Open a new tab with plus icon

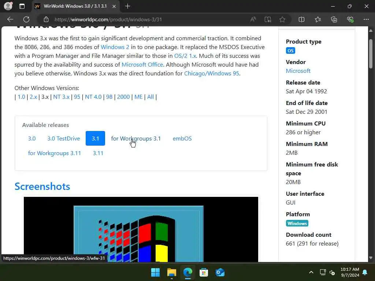point(127,6)
